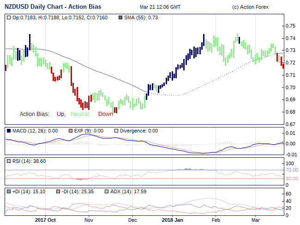Image resolution: width=300 pixels, height=225 pixels.
Task: Click the '-DI (14): 25.35' label
Action: [78, 191]
